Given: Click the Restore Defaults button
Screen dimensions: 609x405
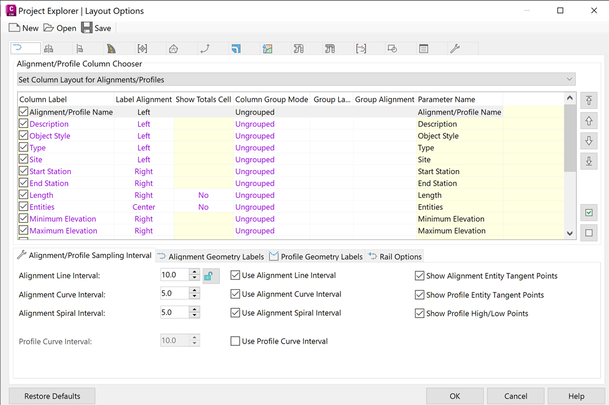Looking at the screenshot, I should click(52, 396).
